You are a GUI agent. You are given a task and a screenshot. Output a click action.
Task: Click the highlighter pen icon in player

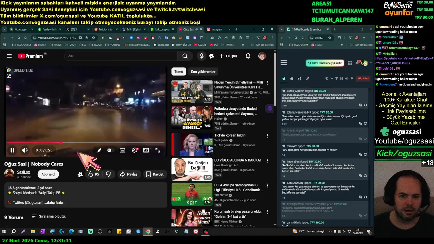pos(99,150)
